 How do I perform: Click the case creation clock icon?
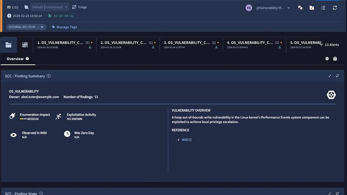point(9,16)
